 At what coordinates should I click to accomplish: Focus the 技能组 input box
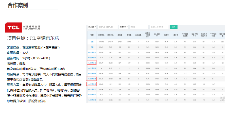[139, 27]
